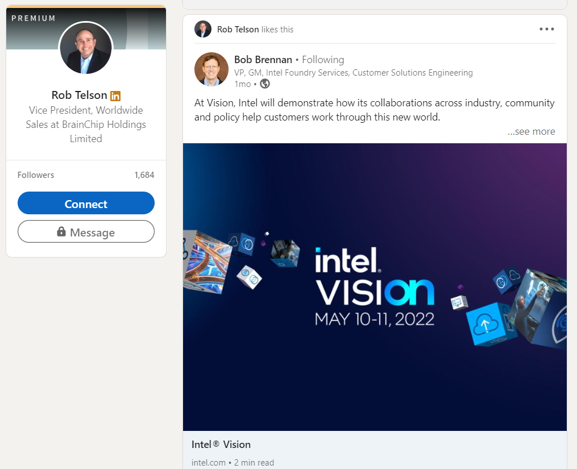577x469 pixels.
Task: Click the Intel Vision event banner image
Action: tap(375, 287)
